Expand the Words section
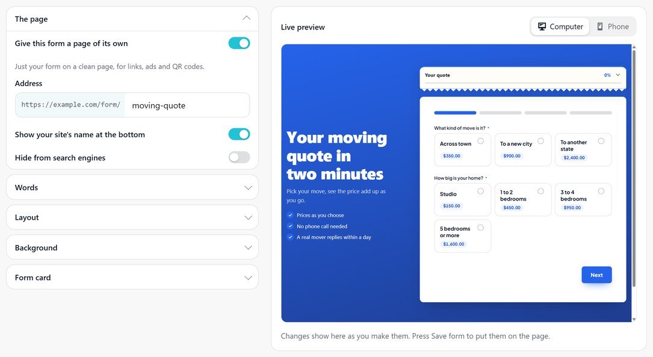 [x=132, y=187]
